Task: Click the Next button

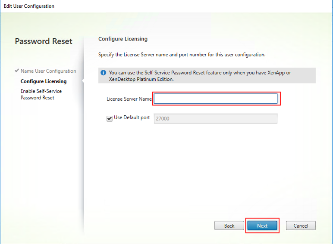Action: pos(262,225)
